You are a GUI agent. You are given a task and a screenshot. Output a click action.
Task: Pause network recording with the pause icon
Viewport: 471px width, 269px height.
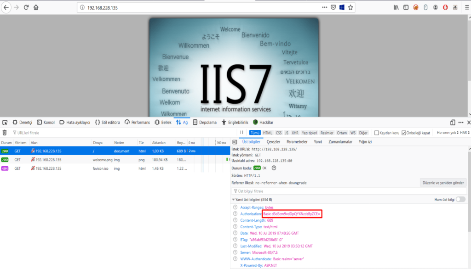coord(241,133)
